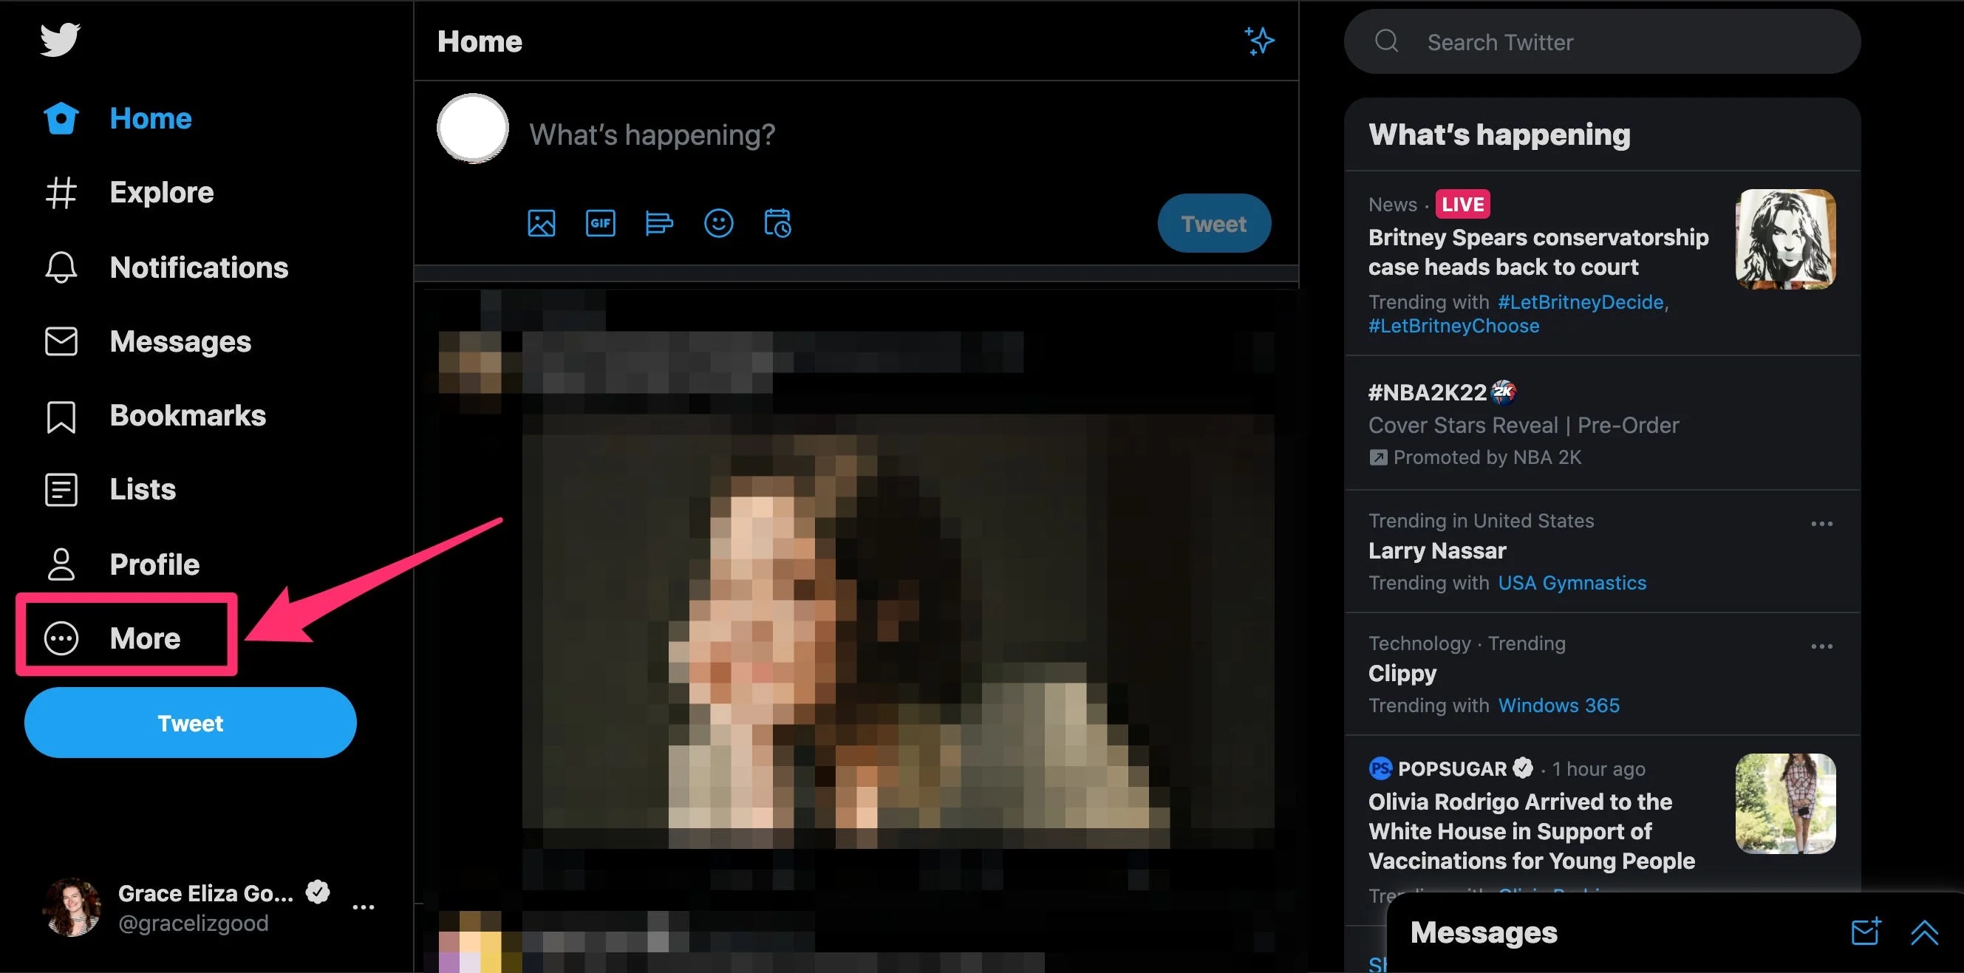Screen dimensions: 1964x973
Task: Open the #LetBritneyDecide hashtag link
Action: (1580, 302)
